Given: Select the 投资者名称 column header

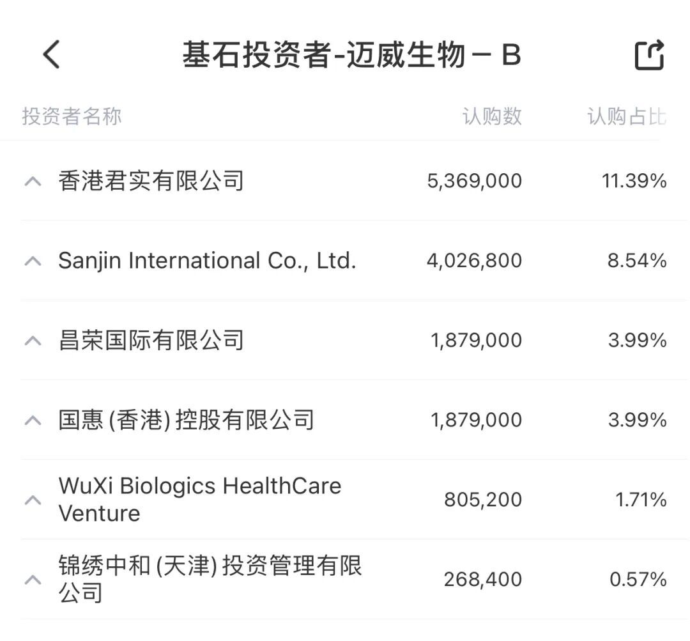Looking at the screenshot, I should 72,116.
